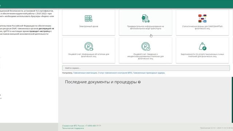The width and height of the screenshot is (233, 131).
Task: Click the ruble wallet icon for Информация об остатках
Action: [x=89, y=46]
